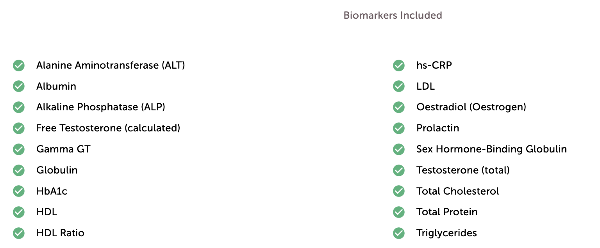Click the Testosterone (total) label
The image size is (600, 248).
click(463, 170)
